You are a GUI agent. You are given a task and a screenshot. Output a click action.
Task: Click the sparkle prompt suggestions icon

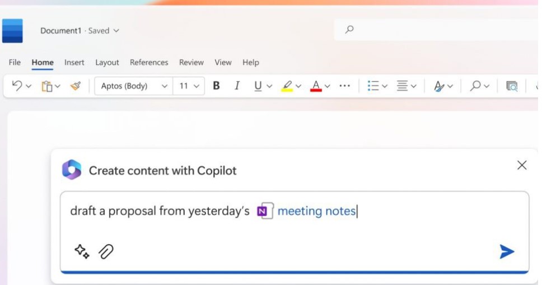tap(82, 251)
